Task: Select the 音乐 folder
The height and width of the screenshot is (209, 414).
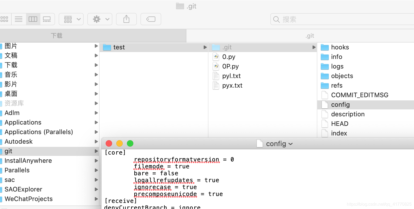Action: pyautogui.click(x=49, y=75)
